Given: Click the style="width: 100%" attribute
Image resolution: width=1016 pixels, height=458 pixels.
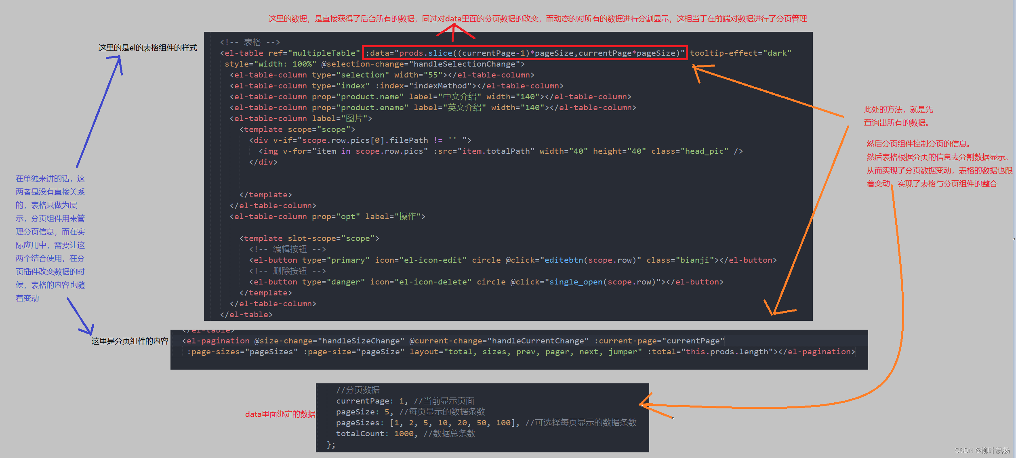Looking at the screenshot, I should pyautogui.click(x=270, y=64).
